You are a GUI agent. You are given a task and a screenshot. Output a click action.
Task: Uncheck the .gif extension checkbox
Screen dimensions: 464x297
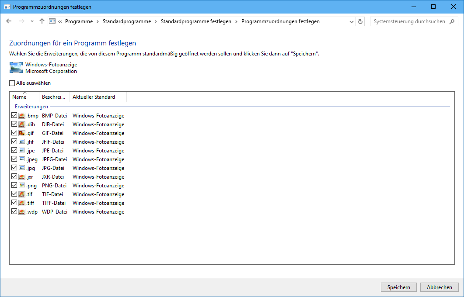[x=14, y=133]
